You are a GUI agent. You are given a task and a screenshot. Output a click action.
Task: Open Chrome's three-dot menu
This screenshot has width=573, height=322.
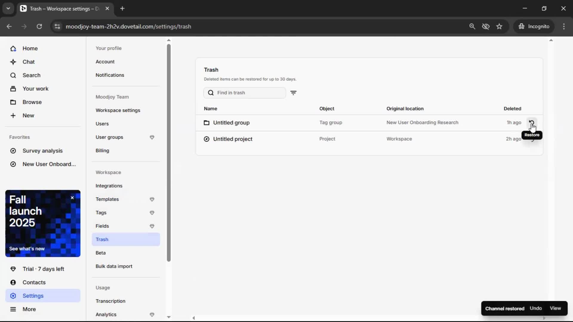[x=564, y=27]
